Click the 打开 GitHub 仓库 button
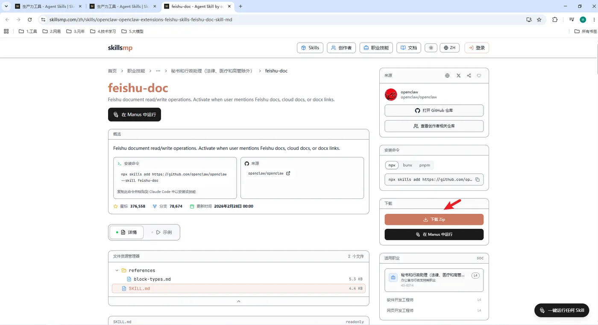 [434, 110]
